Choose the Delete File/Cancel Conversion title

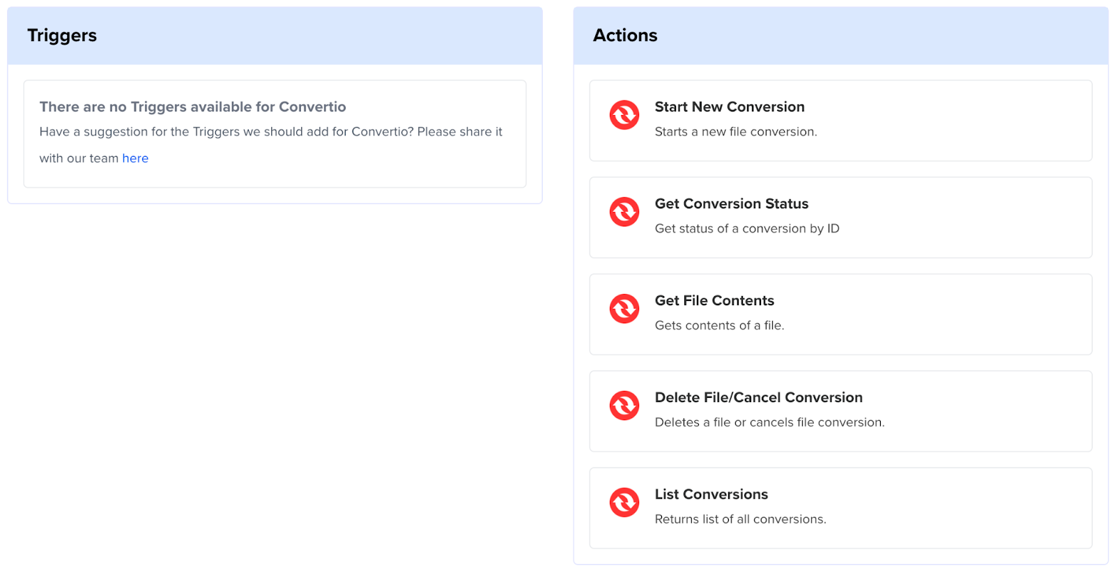[759, 397]
